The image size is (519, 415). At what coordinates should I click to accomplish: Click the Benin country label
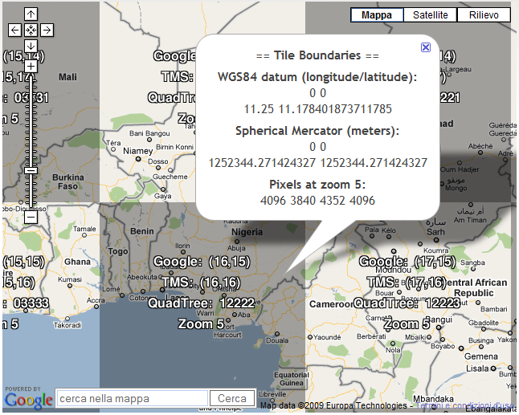coord(142,231)
